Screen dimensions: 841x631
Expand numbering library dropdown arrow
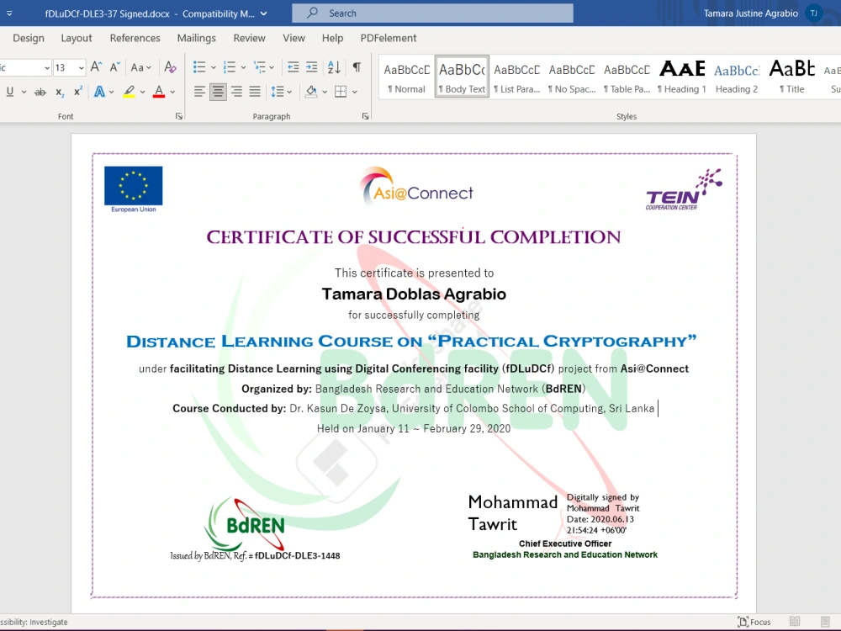click(x=243, y=67)
